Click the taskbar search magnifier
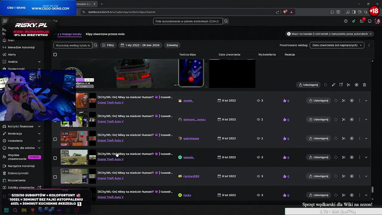The image size is (382, 215). click(15, 210)
